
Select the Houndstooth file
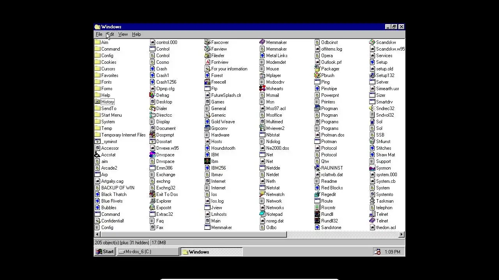(x=220, y=148)
